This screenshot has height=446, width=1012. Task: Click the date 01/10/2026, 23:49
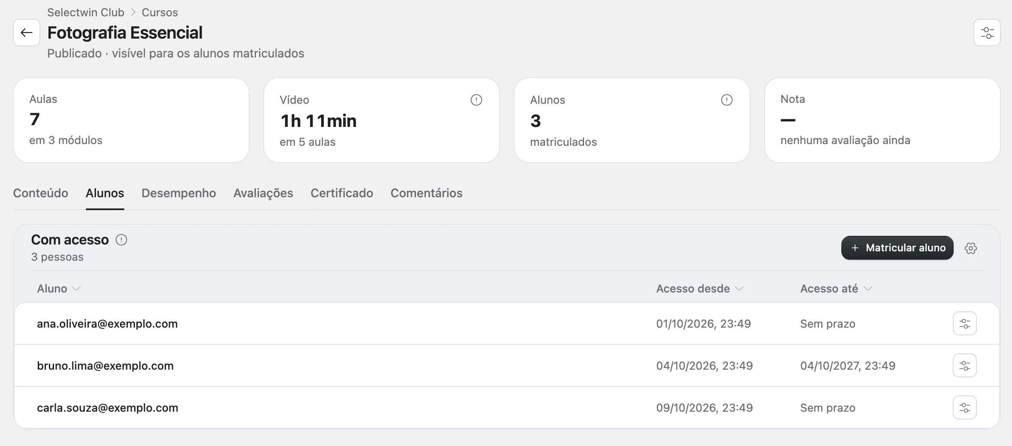tap(703, 324)
